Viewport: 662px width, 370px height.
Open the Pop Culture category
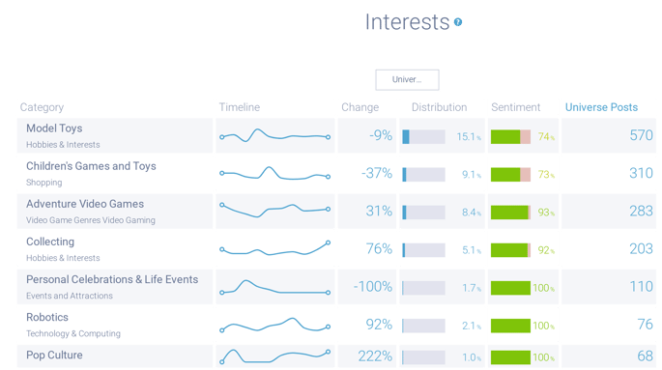click(x=54, y=355)
